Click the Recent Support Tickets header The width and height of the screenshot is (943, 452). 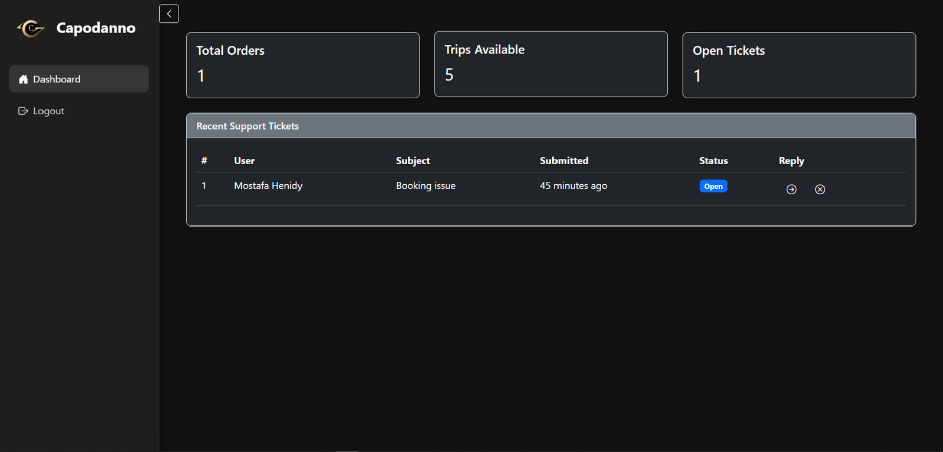pyautogui.click(x=248, y=126)
